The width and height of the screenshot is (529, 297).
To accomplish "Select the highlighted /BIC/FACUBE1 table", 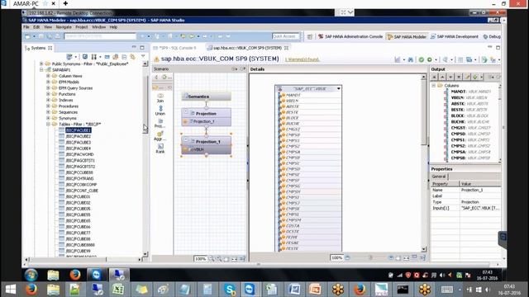I will [x=78, y=130].
